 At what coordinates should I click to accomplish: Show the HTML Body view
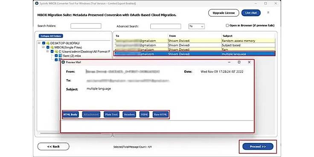pos(70,114)
